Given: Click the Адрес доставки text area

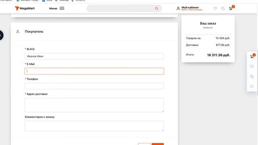Looking at the screenshot, I should (x=94, y=105).
